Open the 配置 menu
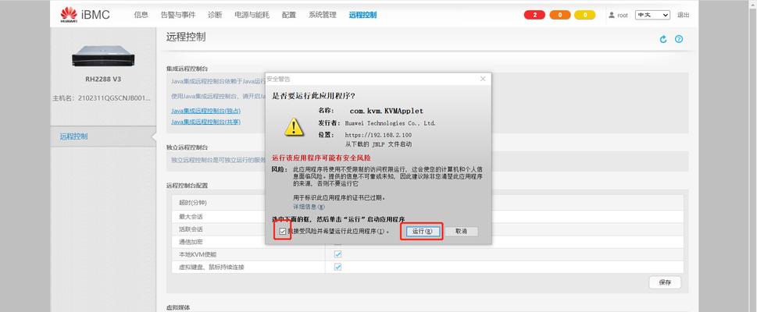The image size is (757, 312). tap(289, 15)
